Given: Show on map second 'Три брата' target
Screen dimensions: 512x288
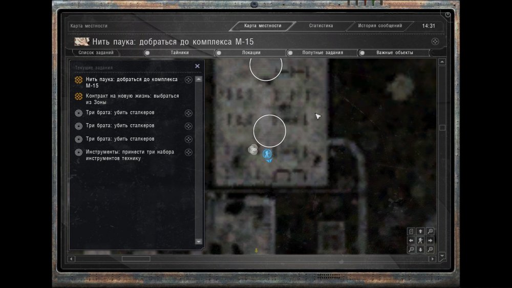Looking at the screenshot, I should click(x=188, y=126).
